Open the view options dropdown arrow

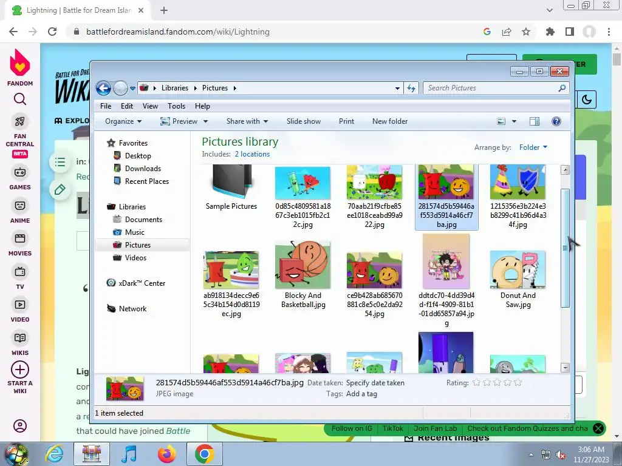coord(514,121)
